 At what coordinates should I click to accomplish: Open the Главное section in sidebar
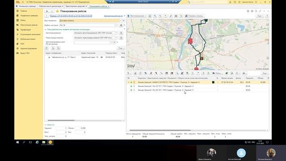point(24,11)
